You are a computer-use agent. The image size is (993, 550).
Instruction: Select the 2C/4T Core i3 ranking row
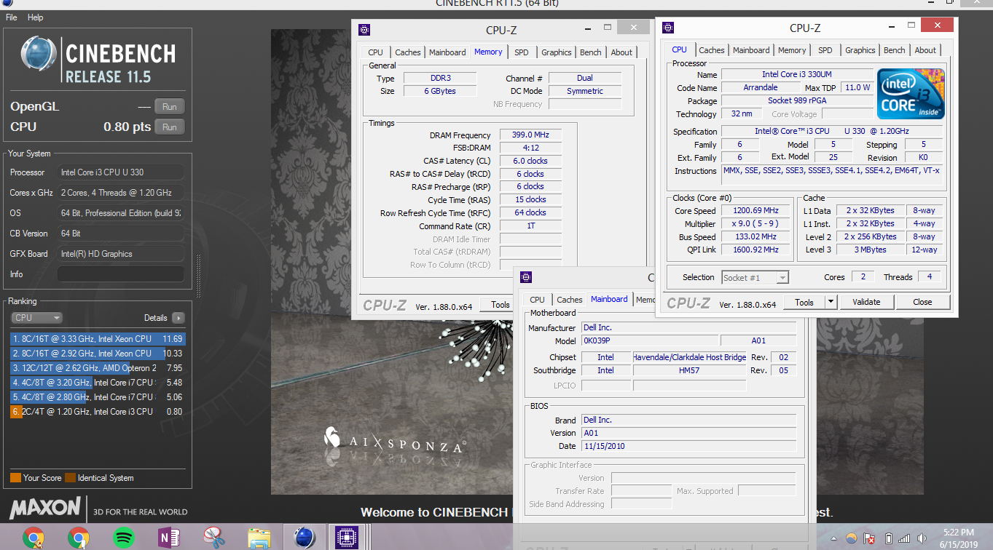pyautogui.click(x=98, y=412)
